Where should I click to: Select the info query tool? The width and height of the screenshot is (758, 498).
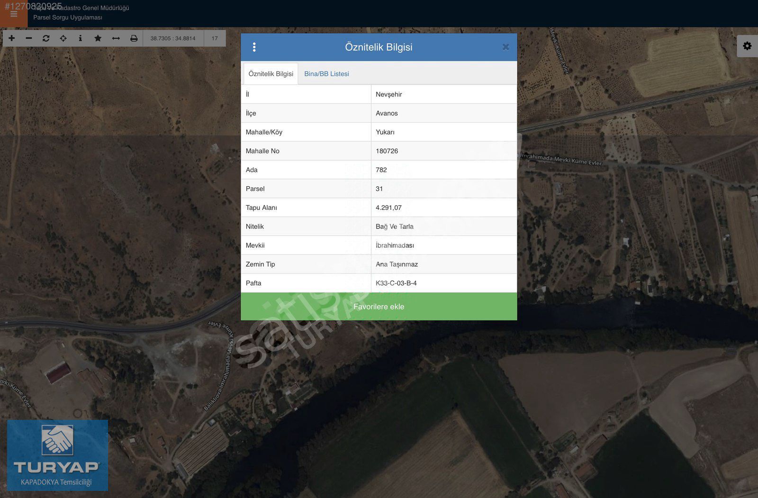click(x=80, y=38)
